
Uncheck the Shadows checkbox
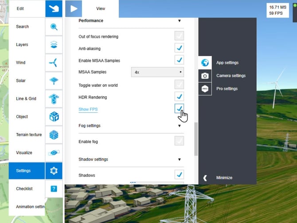[x=179, y=174]
